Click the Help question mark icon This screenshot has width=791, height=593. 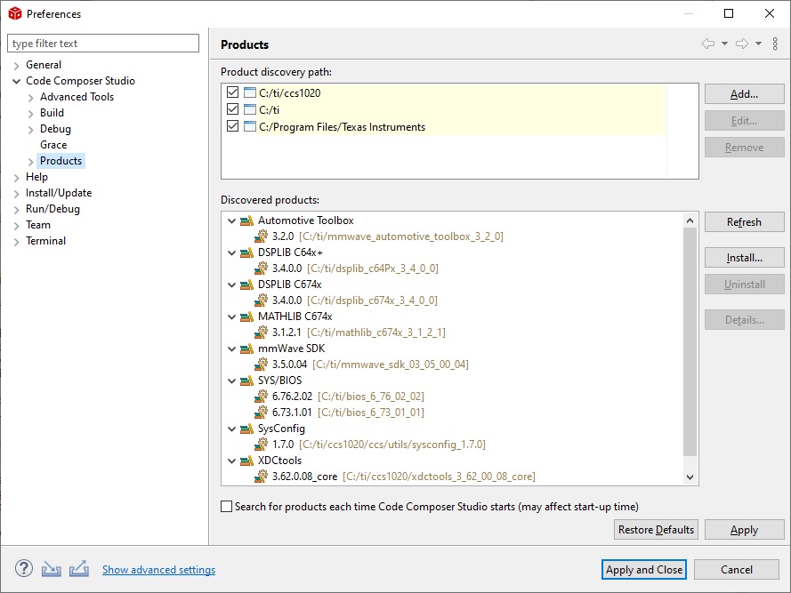pyautogui.click(x=24, y=569)
